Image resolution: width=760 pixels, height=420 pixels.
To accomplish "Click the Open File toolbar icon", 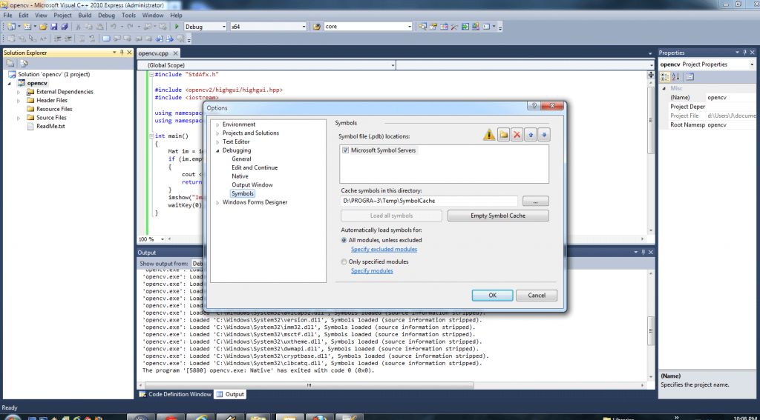I will coord(43,27).
